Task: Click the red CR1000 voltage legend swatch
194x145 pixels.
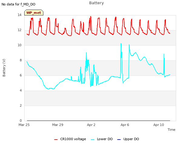Action: coord(56,140)
